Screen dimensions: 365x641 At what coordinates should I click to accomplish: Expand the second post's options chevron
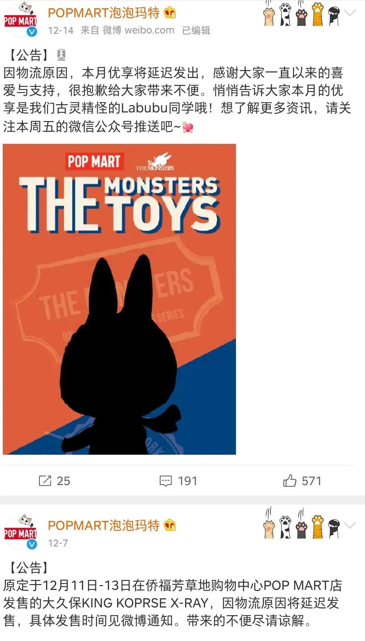(350, 526)
